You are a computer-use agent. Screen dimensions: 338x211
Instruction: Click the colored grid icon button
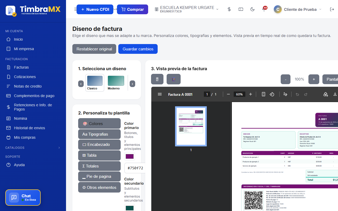(x=173, y=79)
